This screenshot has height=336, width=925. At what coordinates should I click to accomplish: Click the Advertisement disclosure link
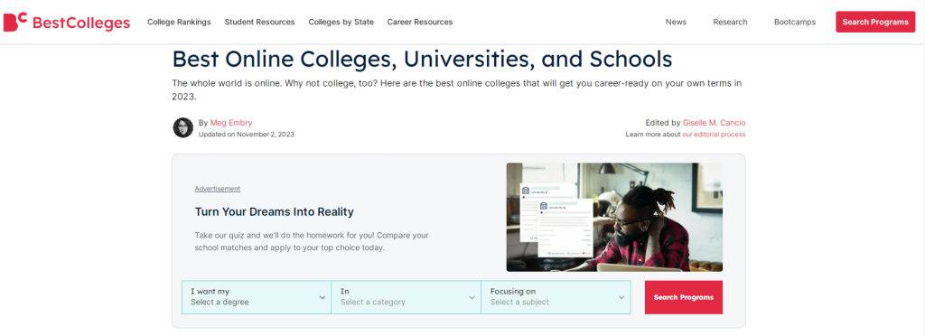217,189
